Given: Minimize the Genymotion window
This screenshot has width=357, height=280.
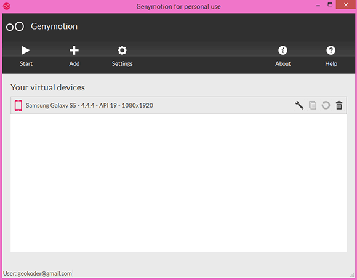Looking at the screenshot, I should [x=318, y=6].
